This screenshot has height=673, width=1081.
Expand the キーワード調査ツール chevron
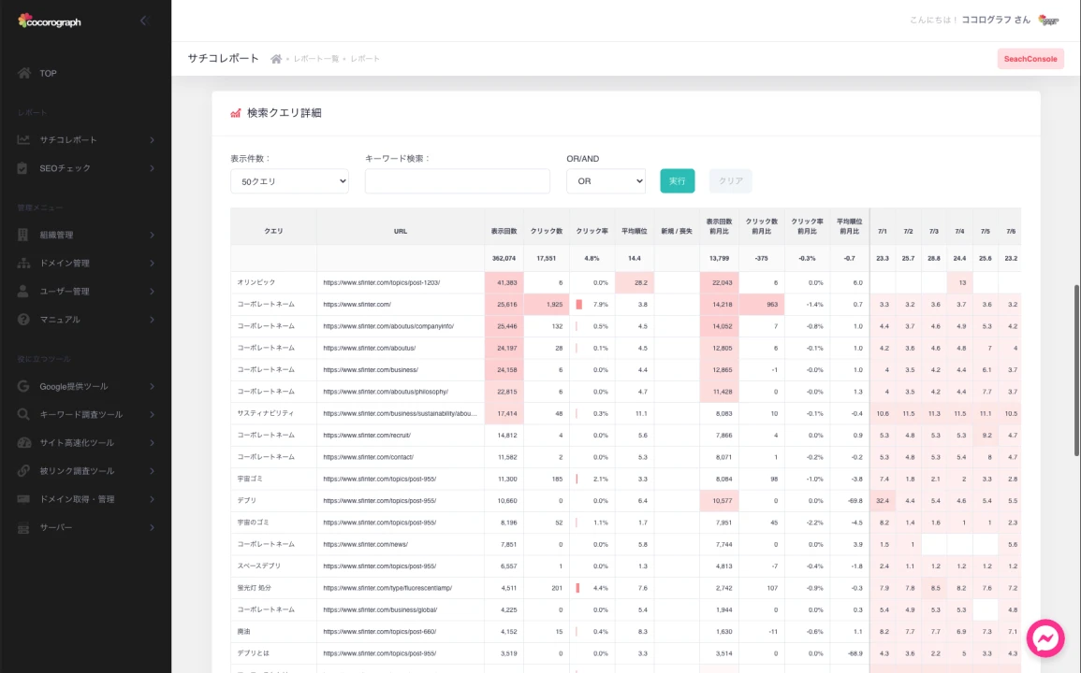point(152,415)
